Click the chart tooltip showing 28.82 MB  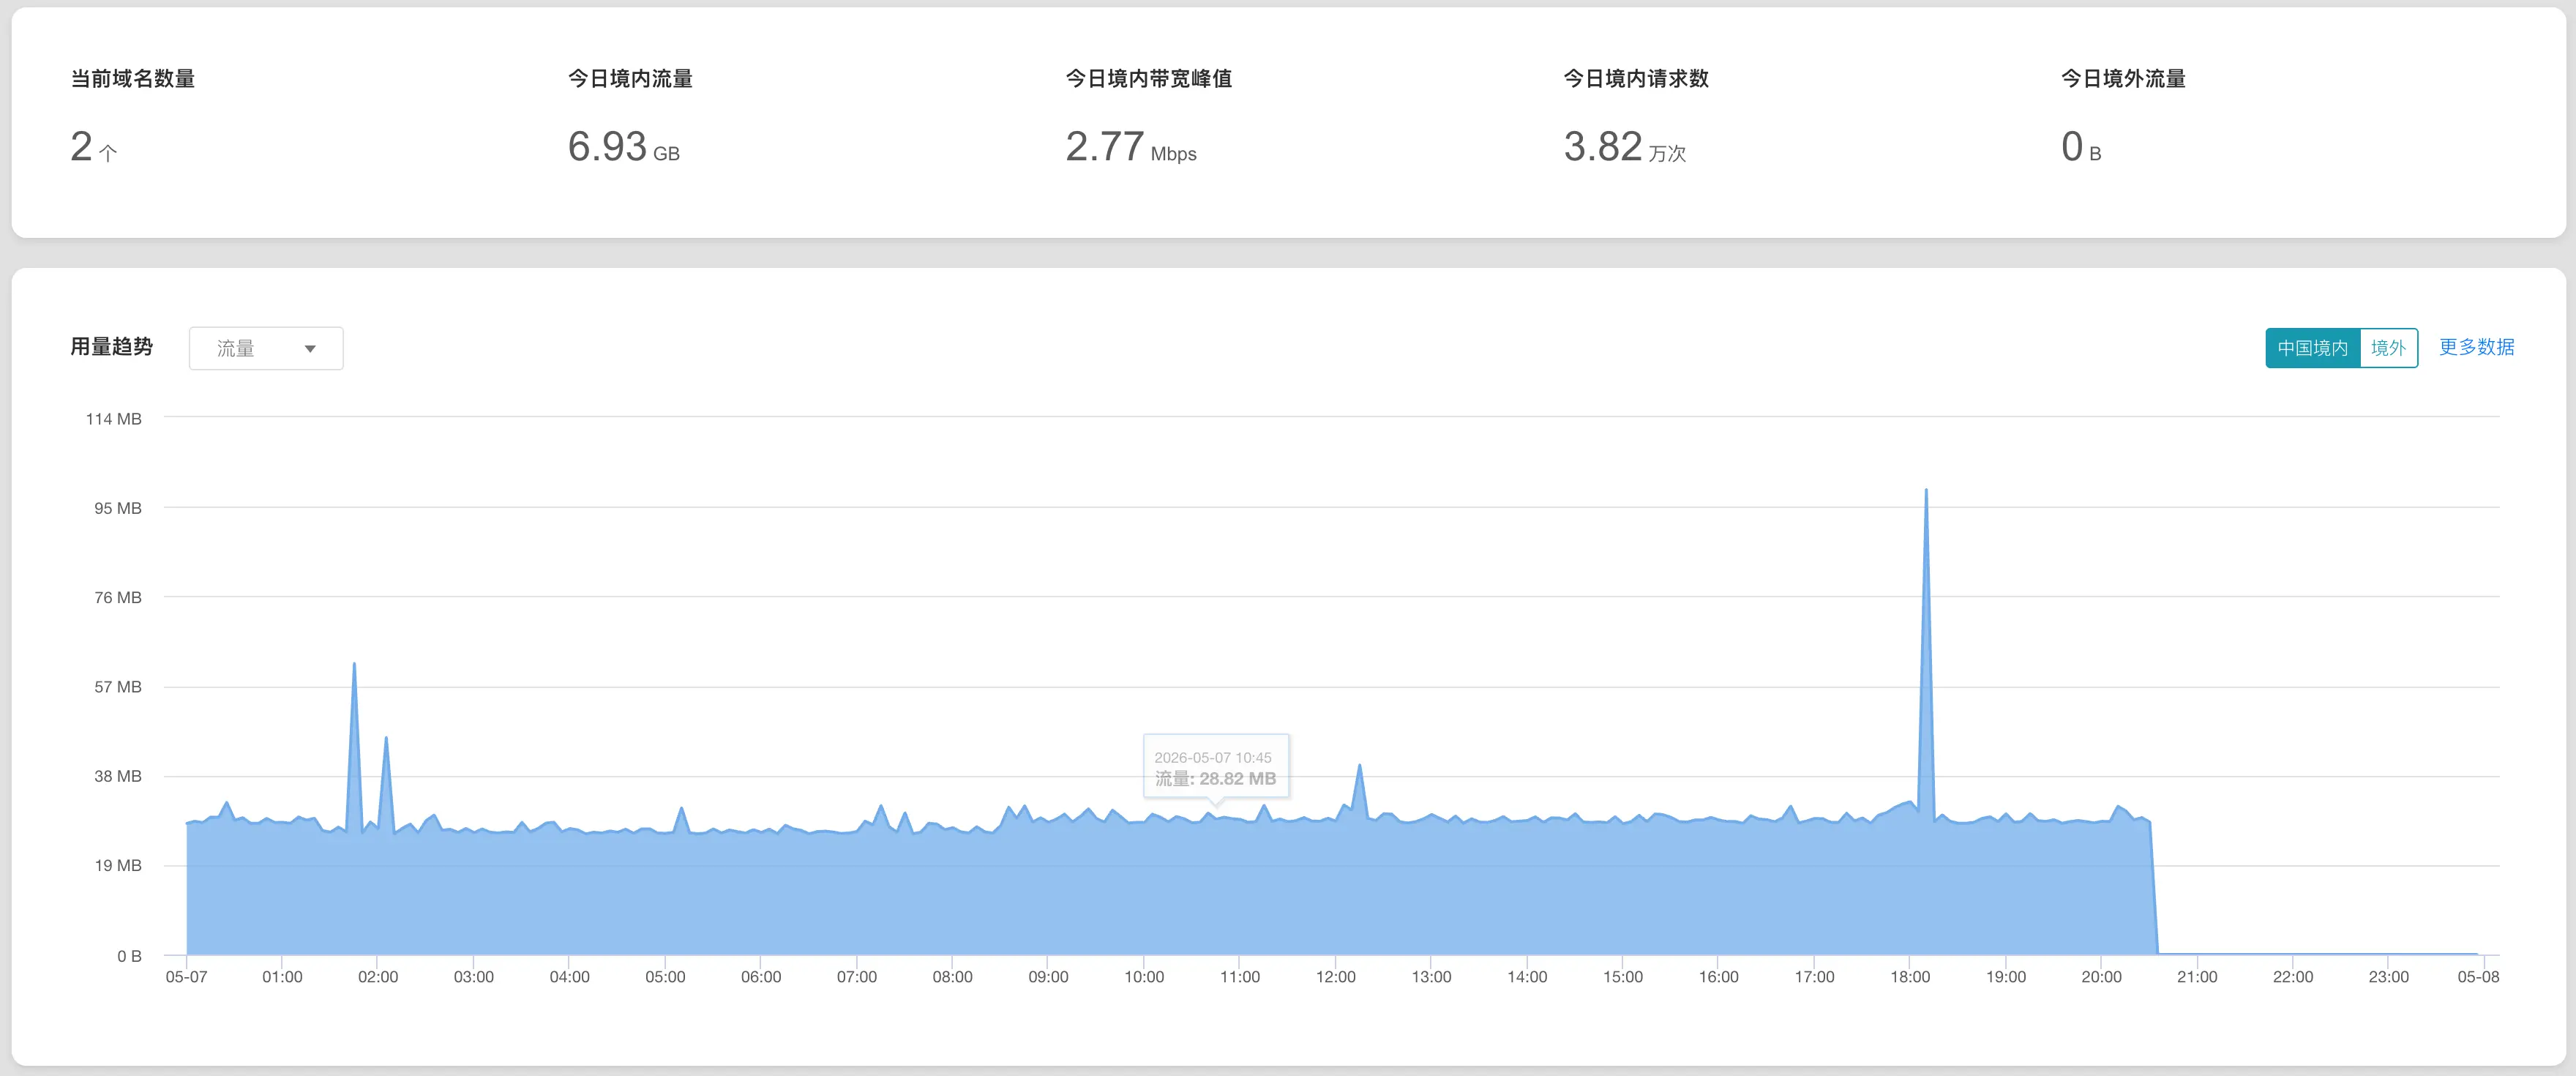pos(1216,767)
